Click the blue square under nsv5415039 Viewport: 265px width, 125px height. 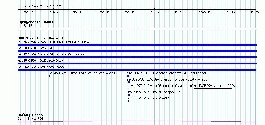click(x=129, y=95)
